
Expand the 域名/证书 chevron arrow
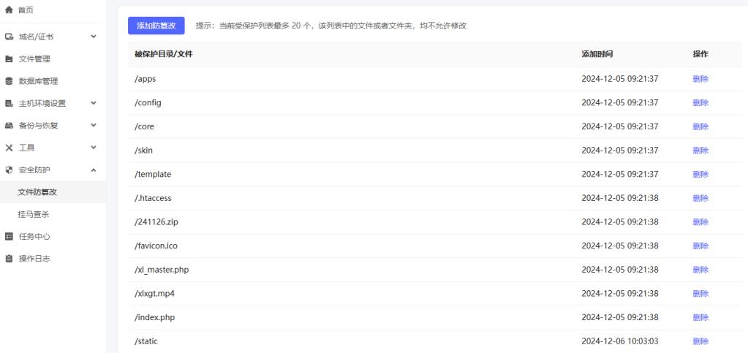93,37
